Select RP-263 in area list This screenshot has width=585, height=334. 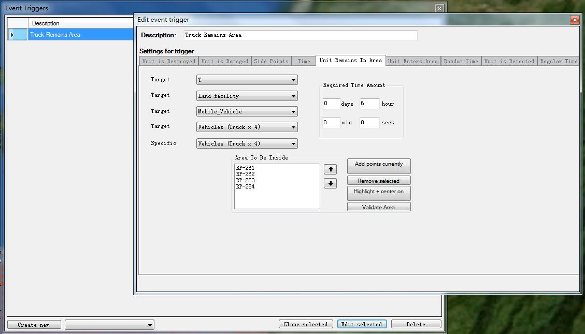point(245,180)
